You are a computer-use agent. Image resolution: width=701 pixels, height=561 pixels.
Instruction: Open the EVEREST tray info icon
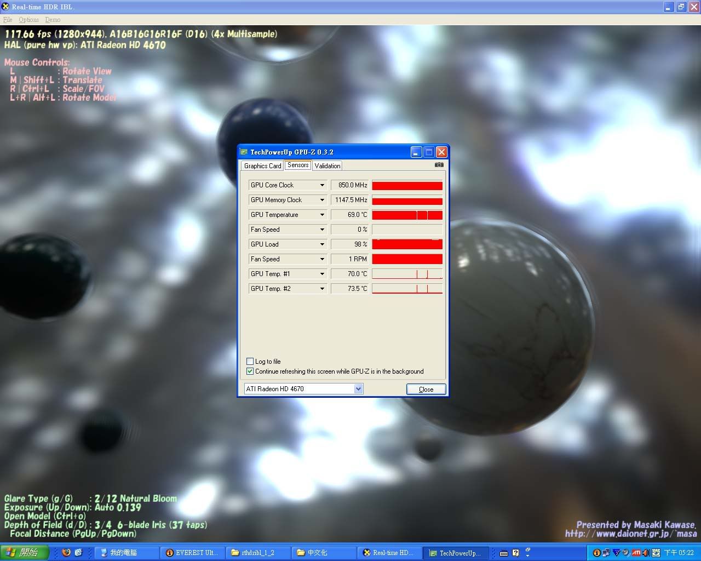pos(597,553)
